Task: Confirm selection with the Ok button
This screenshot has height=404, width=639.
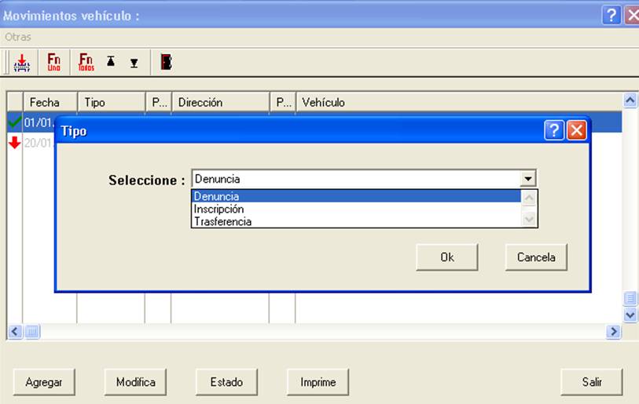Action: (x=447, y=257)
